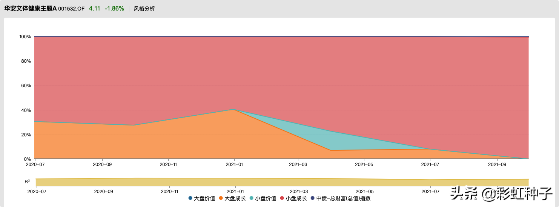Click 2020-07 label on R² chart axis
This screenshot has width=559, height=207.
pyautogui.click(x=37, y=191)
